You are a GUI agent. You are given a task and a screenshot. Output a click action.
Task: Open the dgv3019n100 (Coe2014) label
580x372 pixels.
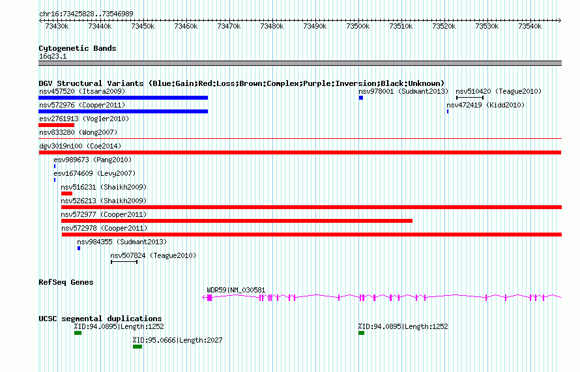pos(80,146)
